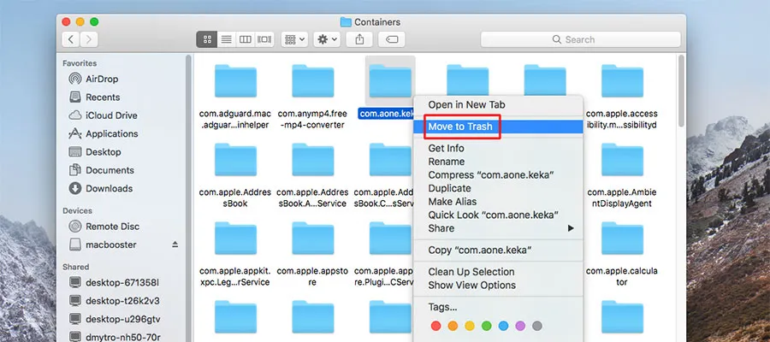Viewport: 770px width, 342px height.
Task: Choose Move to Trash
Action: pyautogui.click(x=498, y=127)
